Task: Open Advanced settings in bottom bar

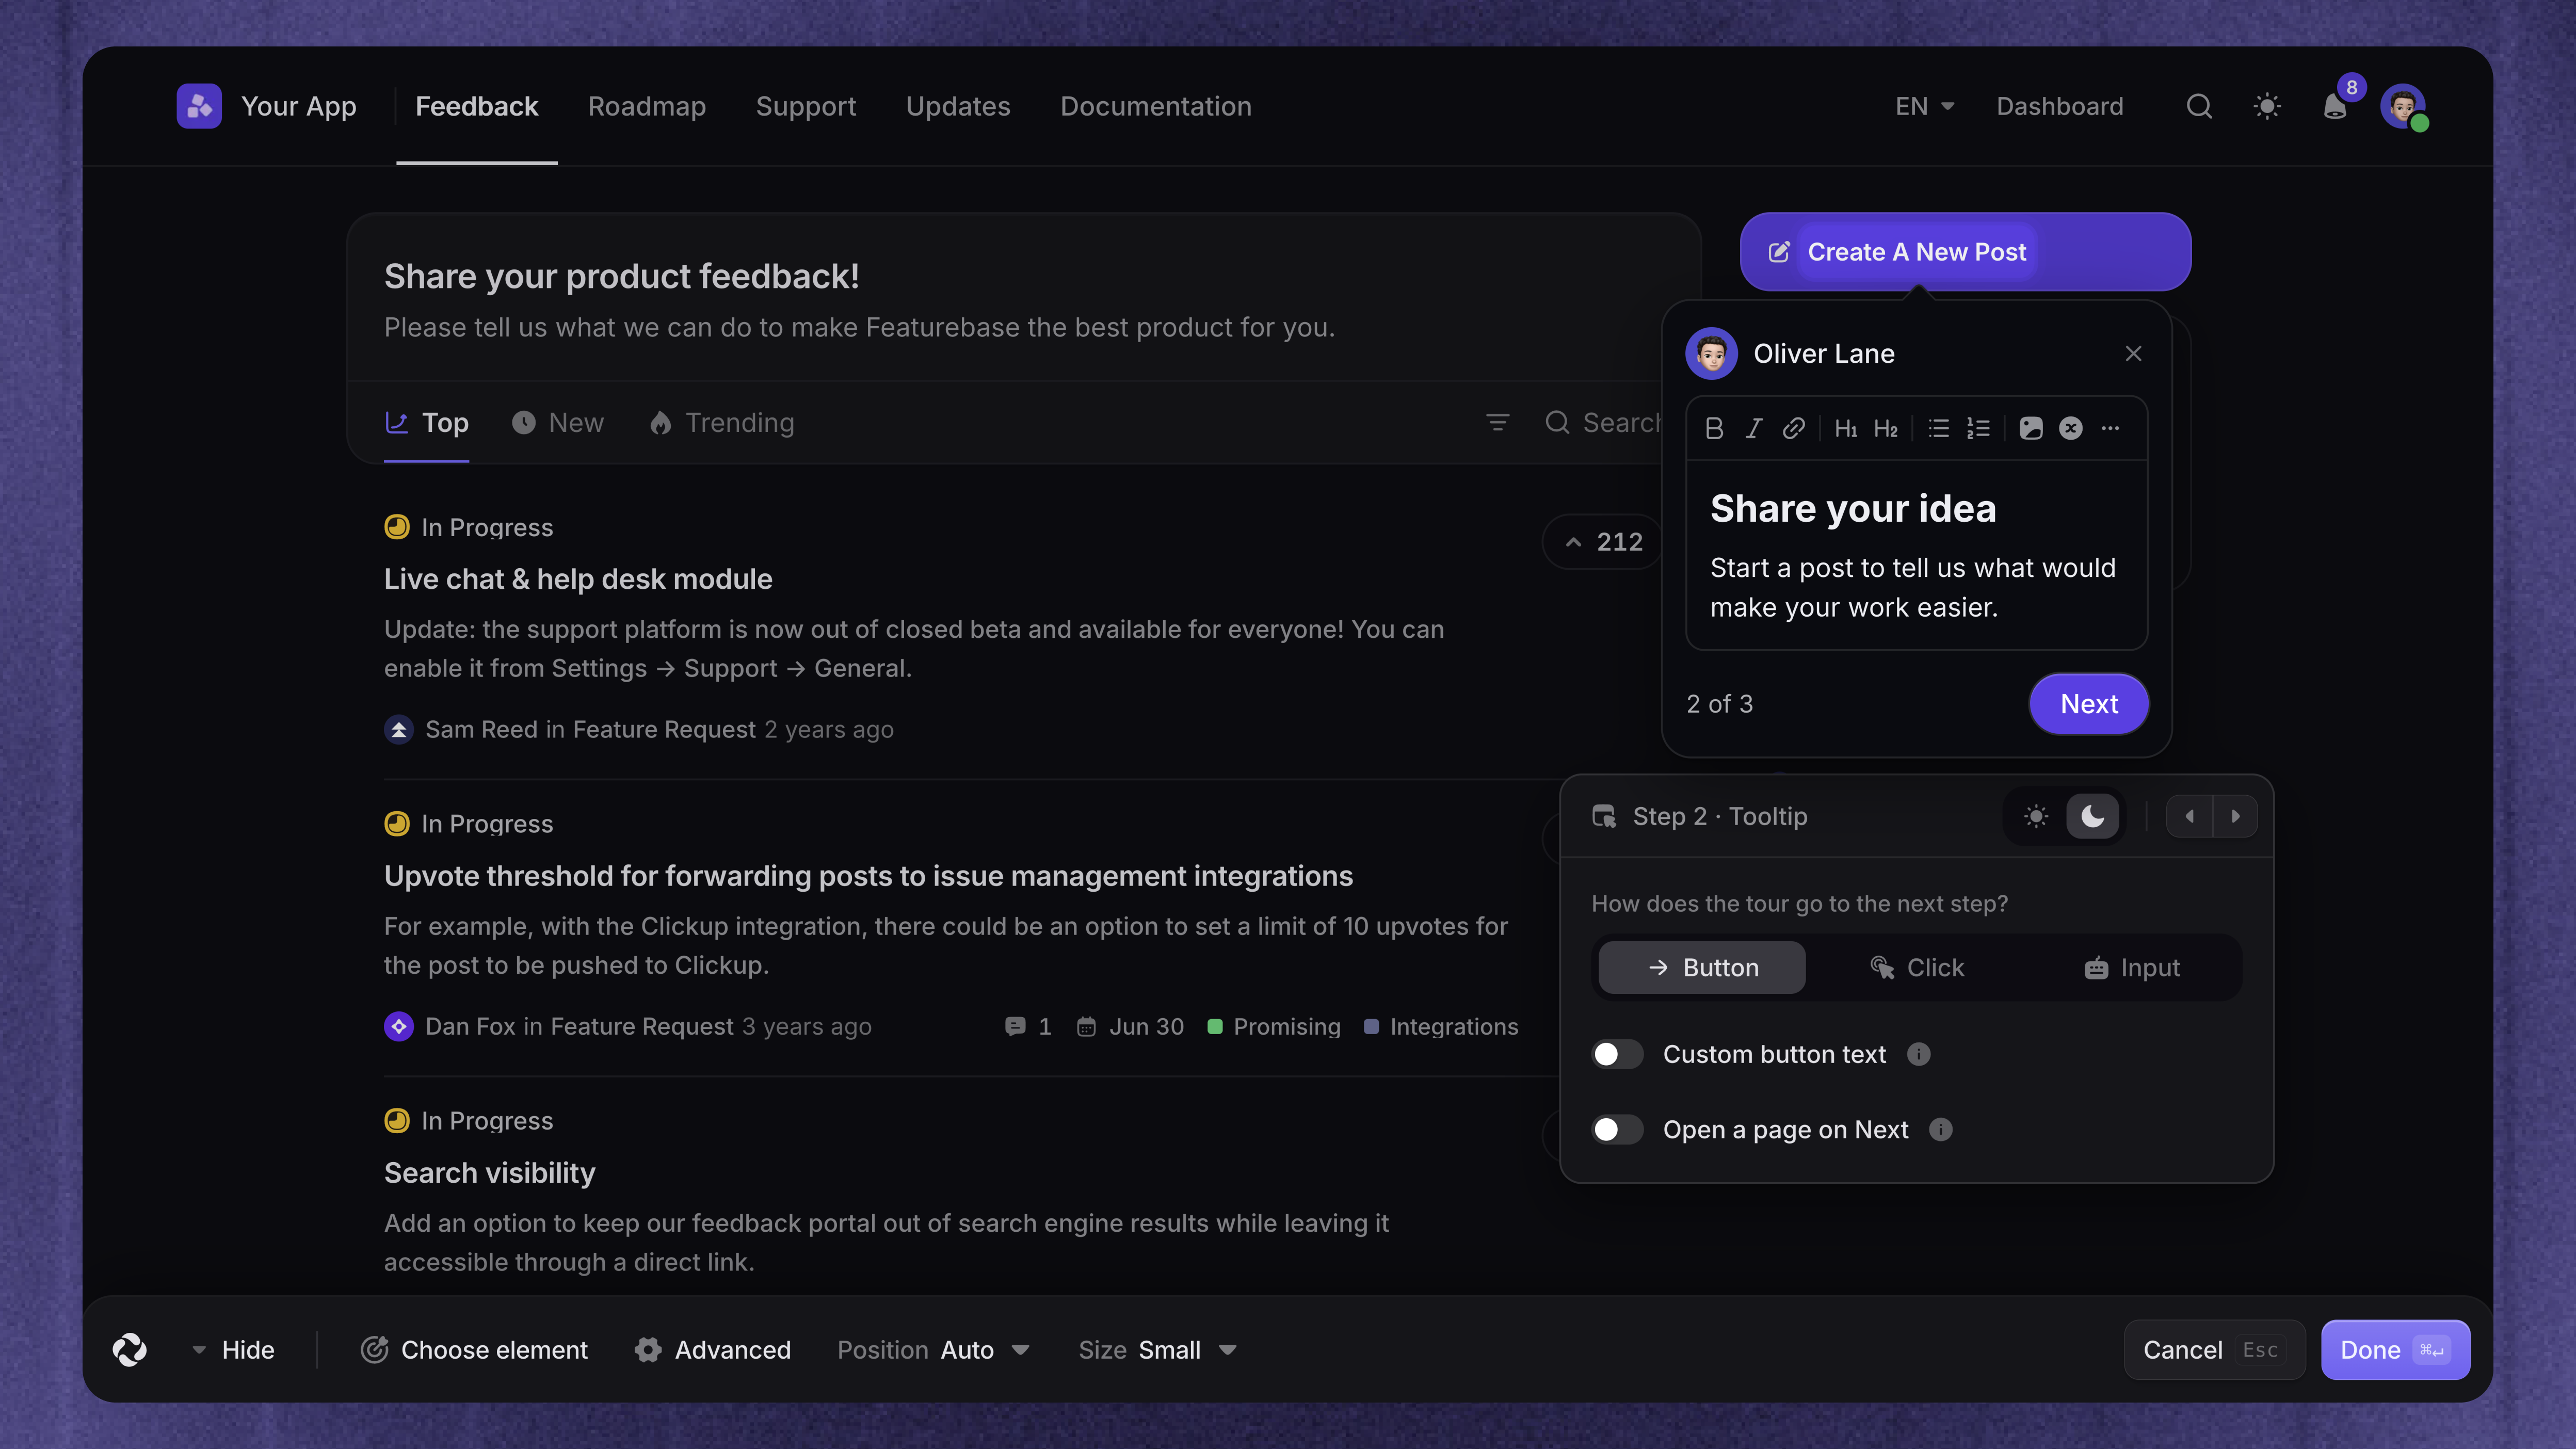Action: click(x=712, y=1350)
